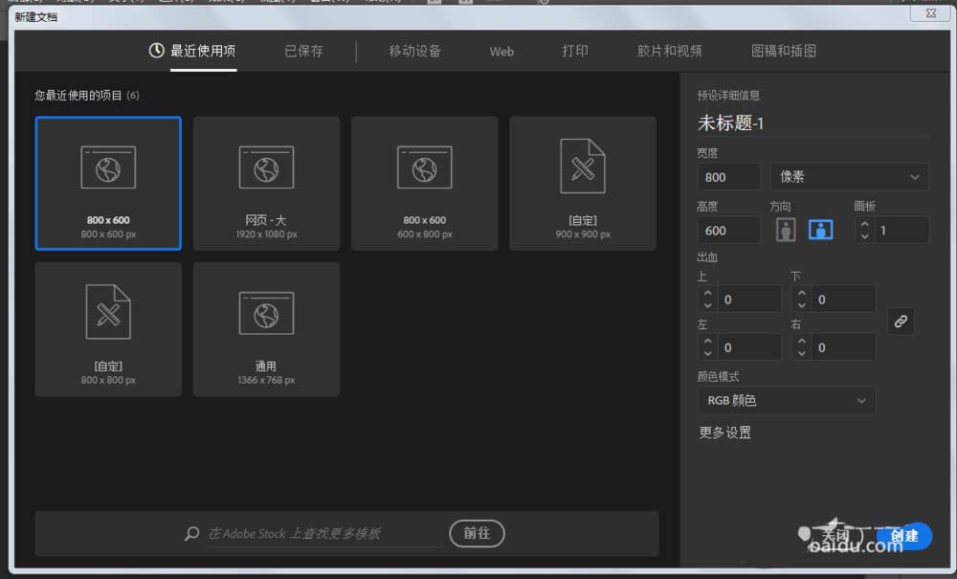Choose the 网页-大 1920 x 1080 preset
The image size is (957, 579).
click(266, 183)
